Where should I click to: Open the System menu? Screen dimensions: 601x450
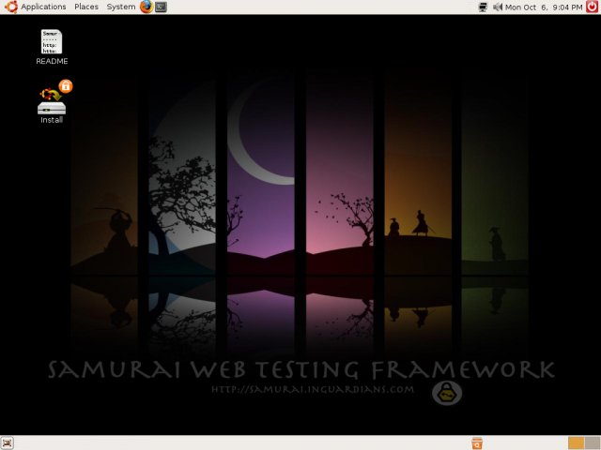[121, 7]
